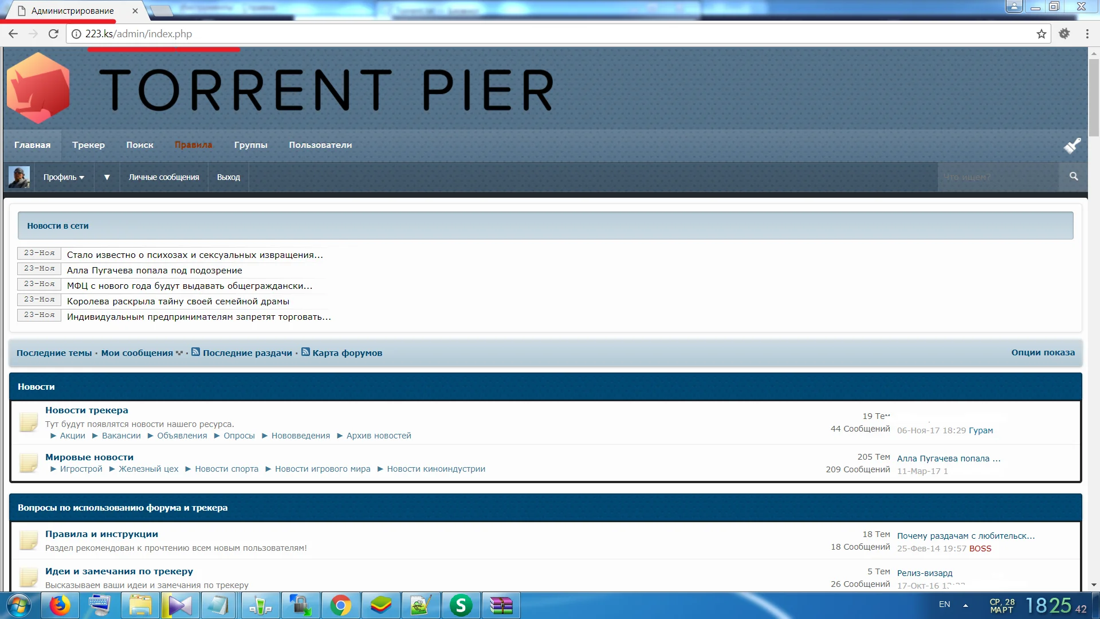The width and height of the screenshot is (1100, 619).
Task: Open the on-screen keyboard taskbar icon
Action: click(x=99, y=605)
